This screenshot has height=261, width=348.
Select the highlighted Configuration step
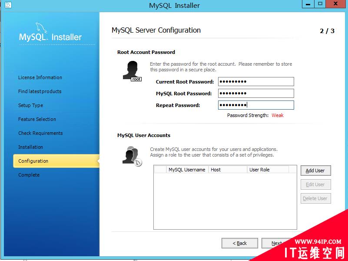[x=56, y=161]
